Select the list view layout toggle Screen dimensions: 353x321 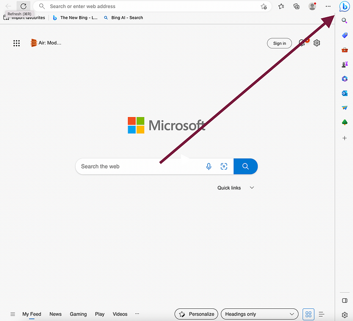pyautogui.click(x=322, y=314)
